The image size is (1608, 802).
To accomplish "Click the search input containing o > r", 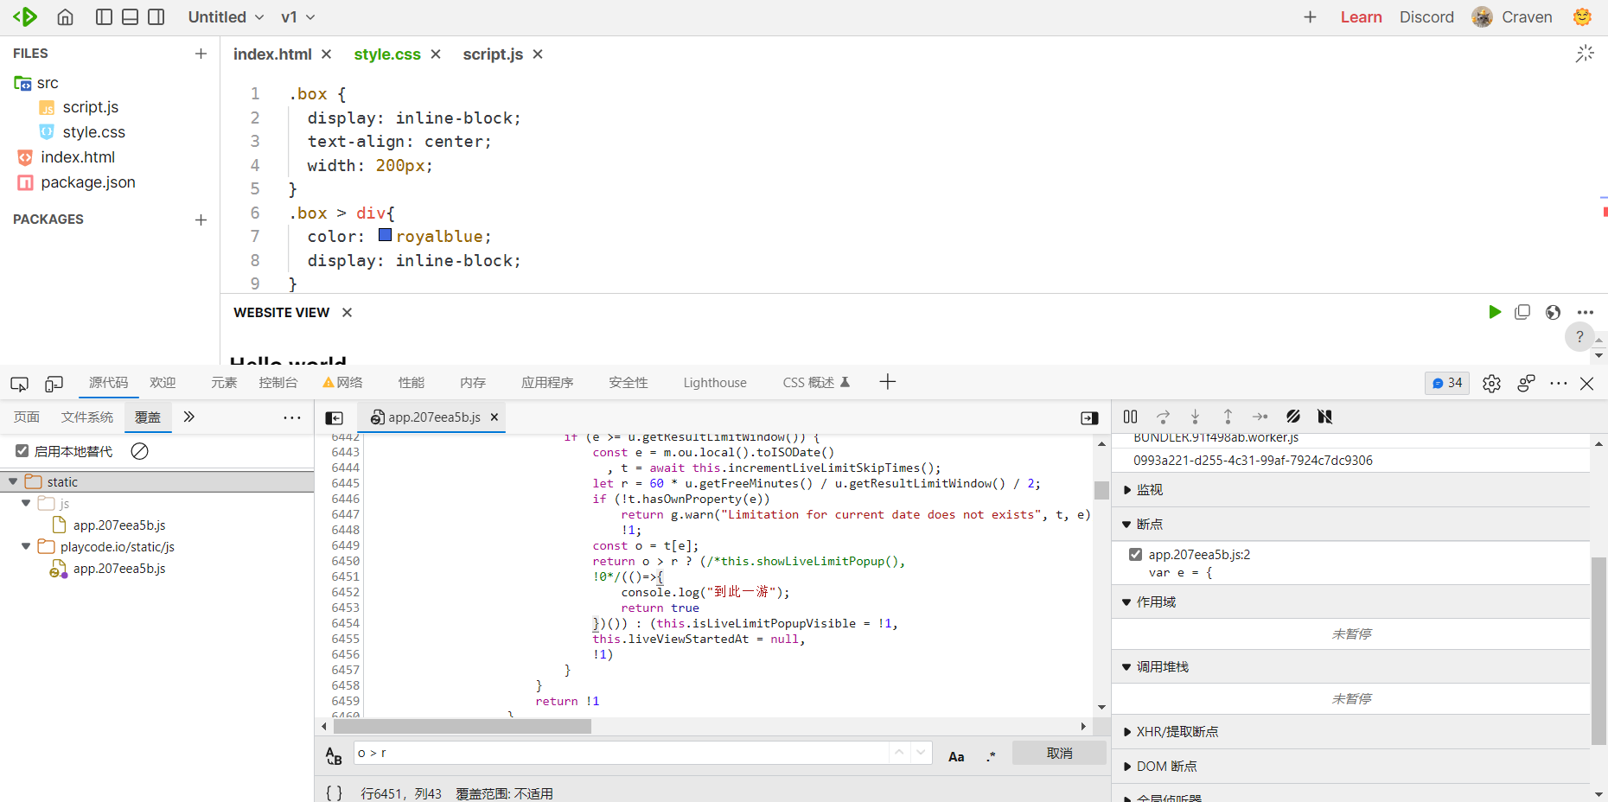I will tap(621, 753).
